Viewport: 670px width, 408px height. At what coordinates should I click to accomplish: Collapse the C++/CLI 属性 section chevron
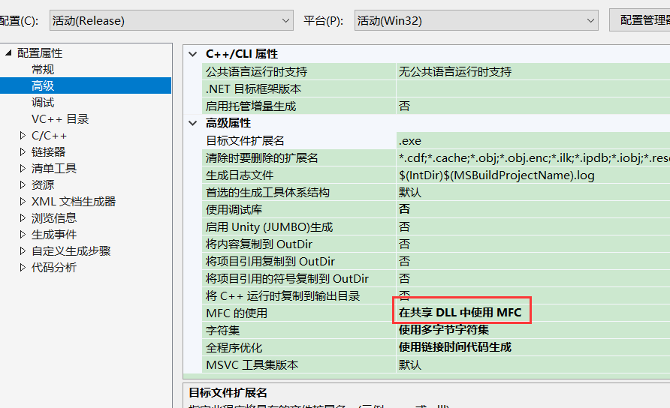pyautogui.click(x=193, y=54)
